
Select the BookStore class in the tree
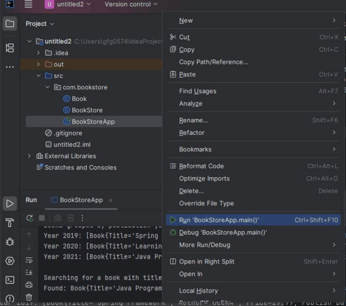point(87,110)
